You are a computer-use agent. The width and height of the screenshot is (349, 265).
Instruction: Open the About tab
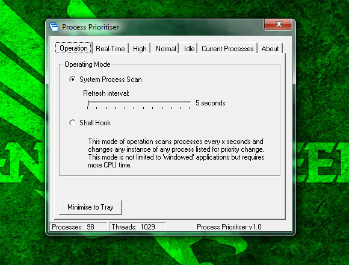tap(270, 49)
